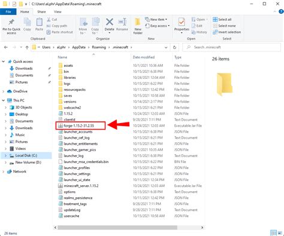Click Invert selection in ribbon
Image resolution: width=284 pixels, height=236 pixels.
click(x=226, y=32)
